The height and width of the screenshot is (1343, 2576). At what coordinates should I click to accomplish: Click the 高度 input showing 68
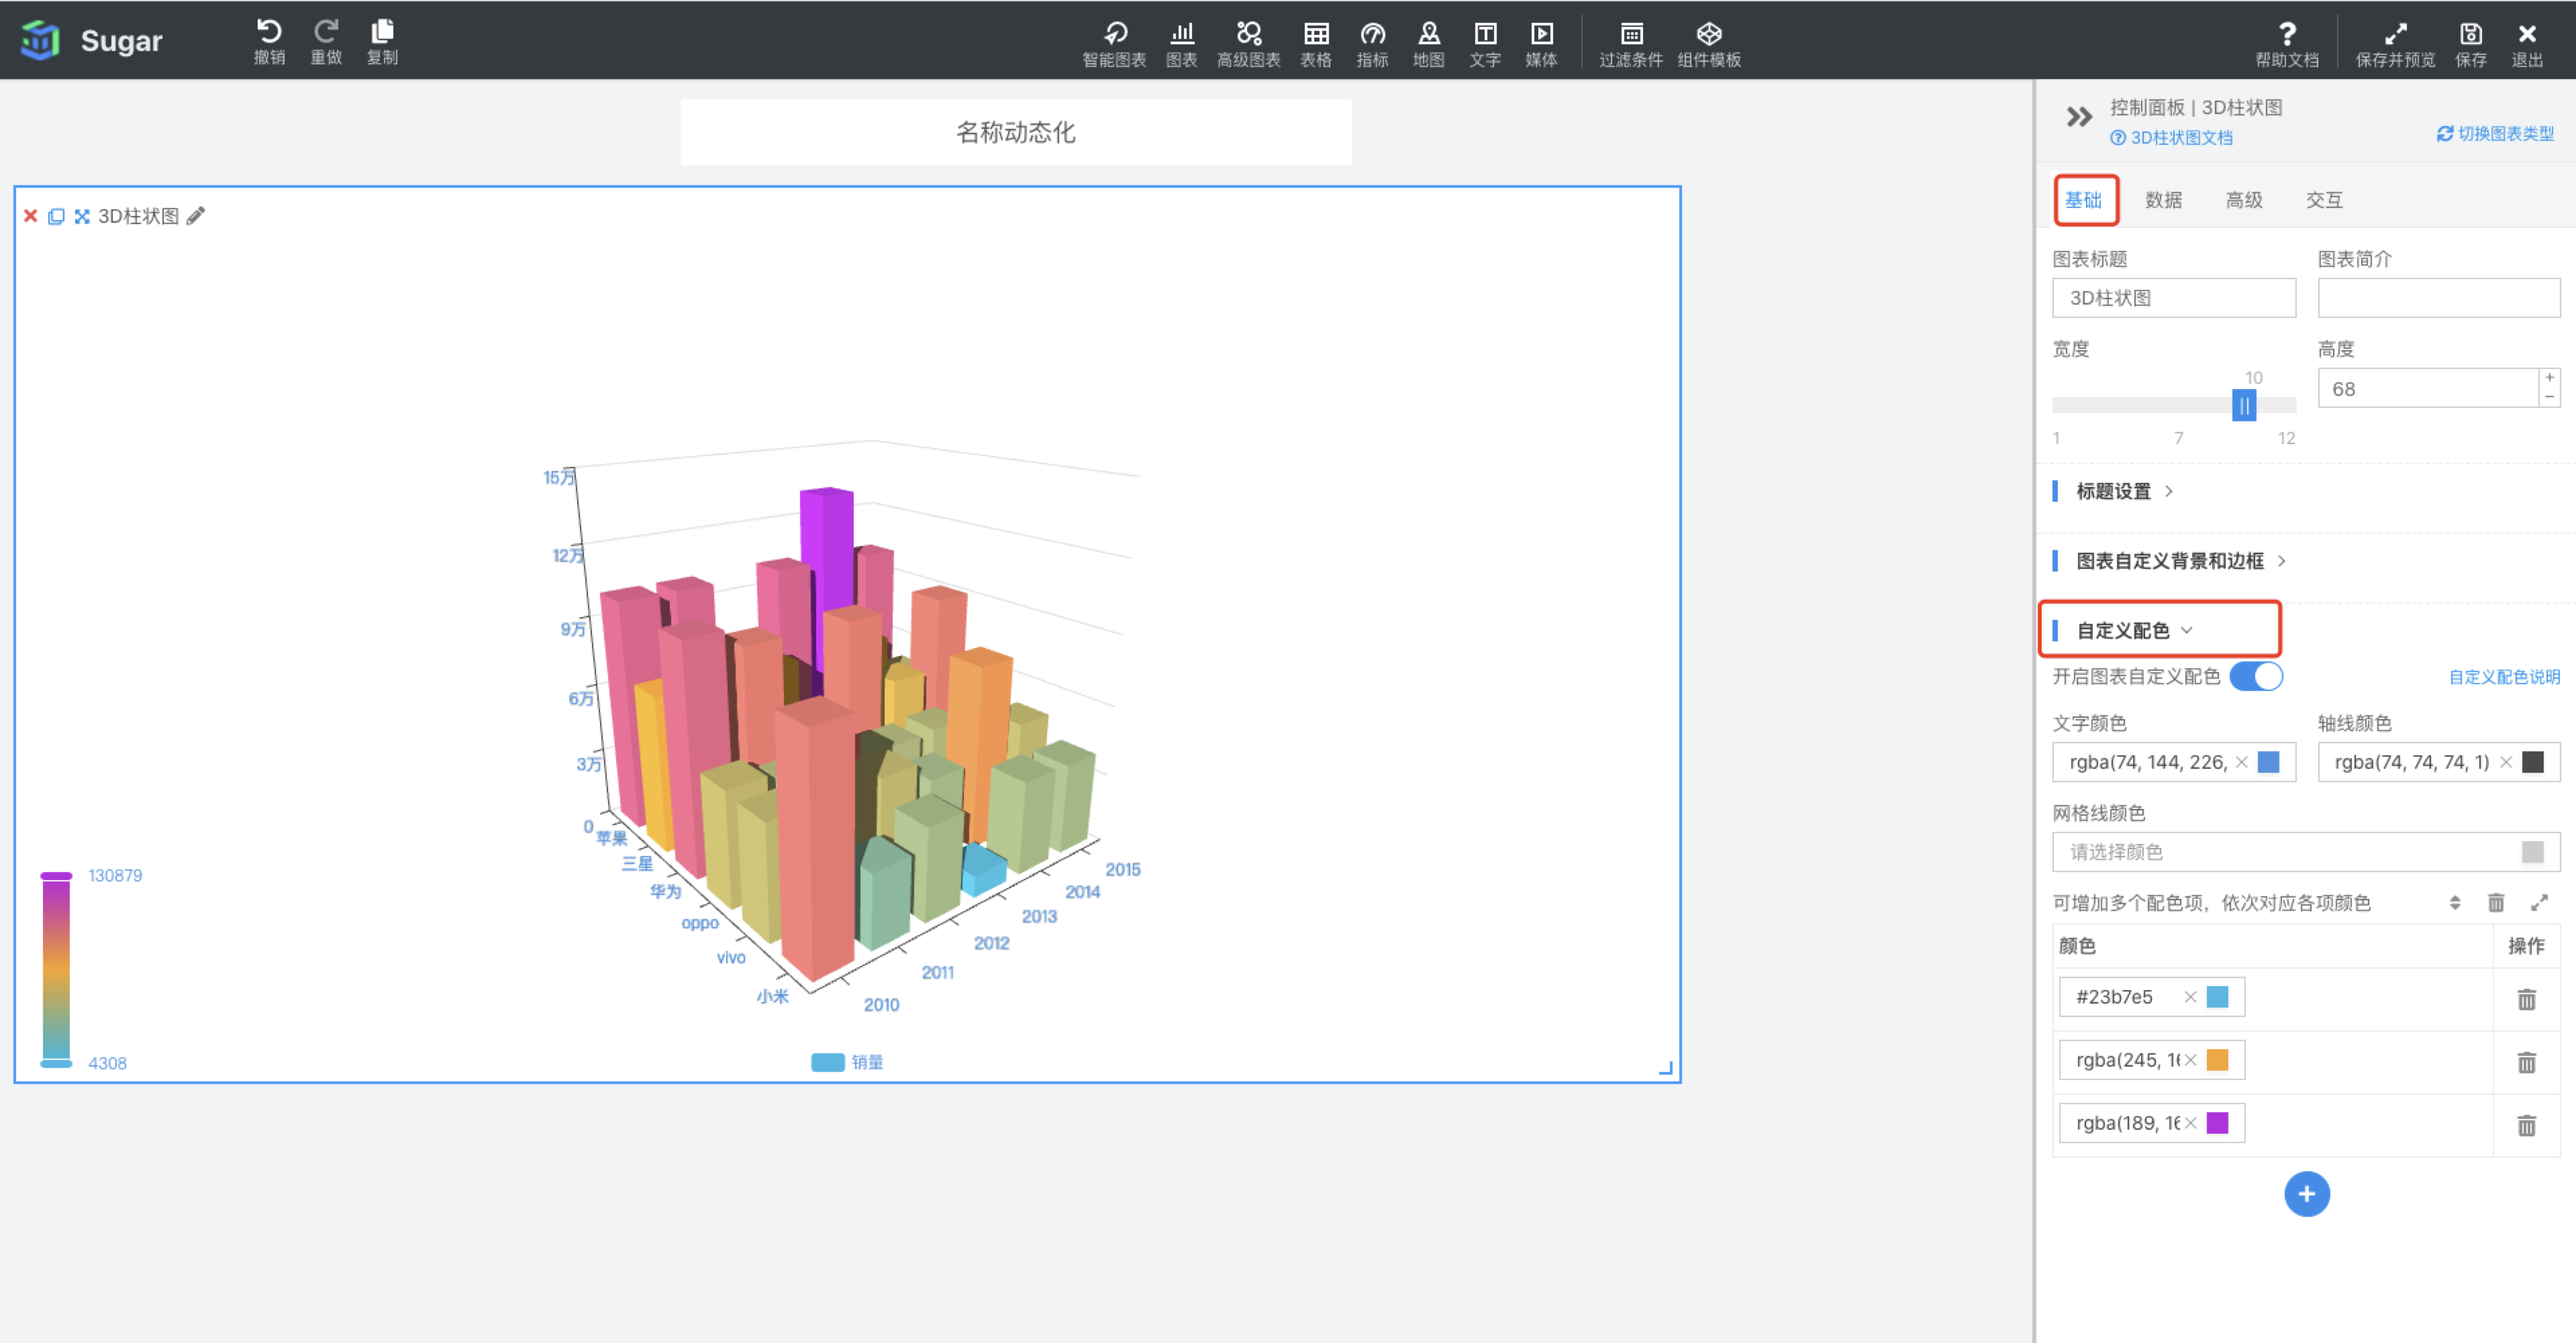pyautogui.click(x=2428, y=388)
